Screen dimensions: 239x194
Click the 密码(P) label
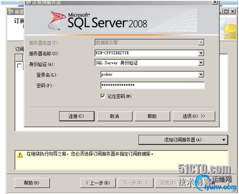coord(45,85)
